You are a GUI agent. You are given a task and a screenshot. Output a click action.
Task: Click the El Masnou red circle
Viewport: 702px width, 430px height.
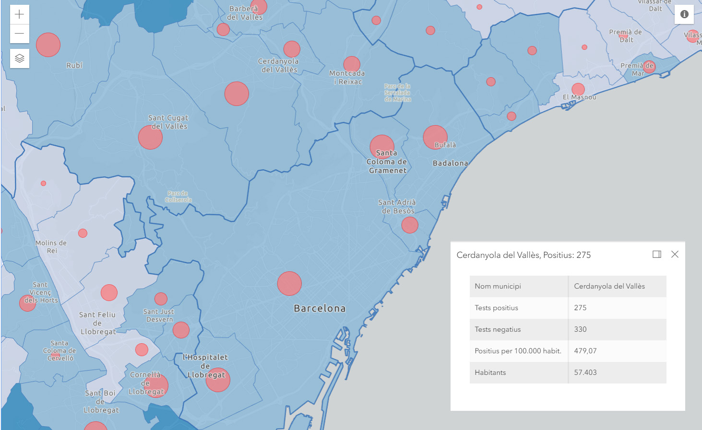point(578,89)
